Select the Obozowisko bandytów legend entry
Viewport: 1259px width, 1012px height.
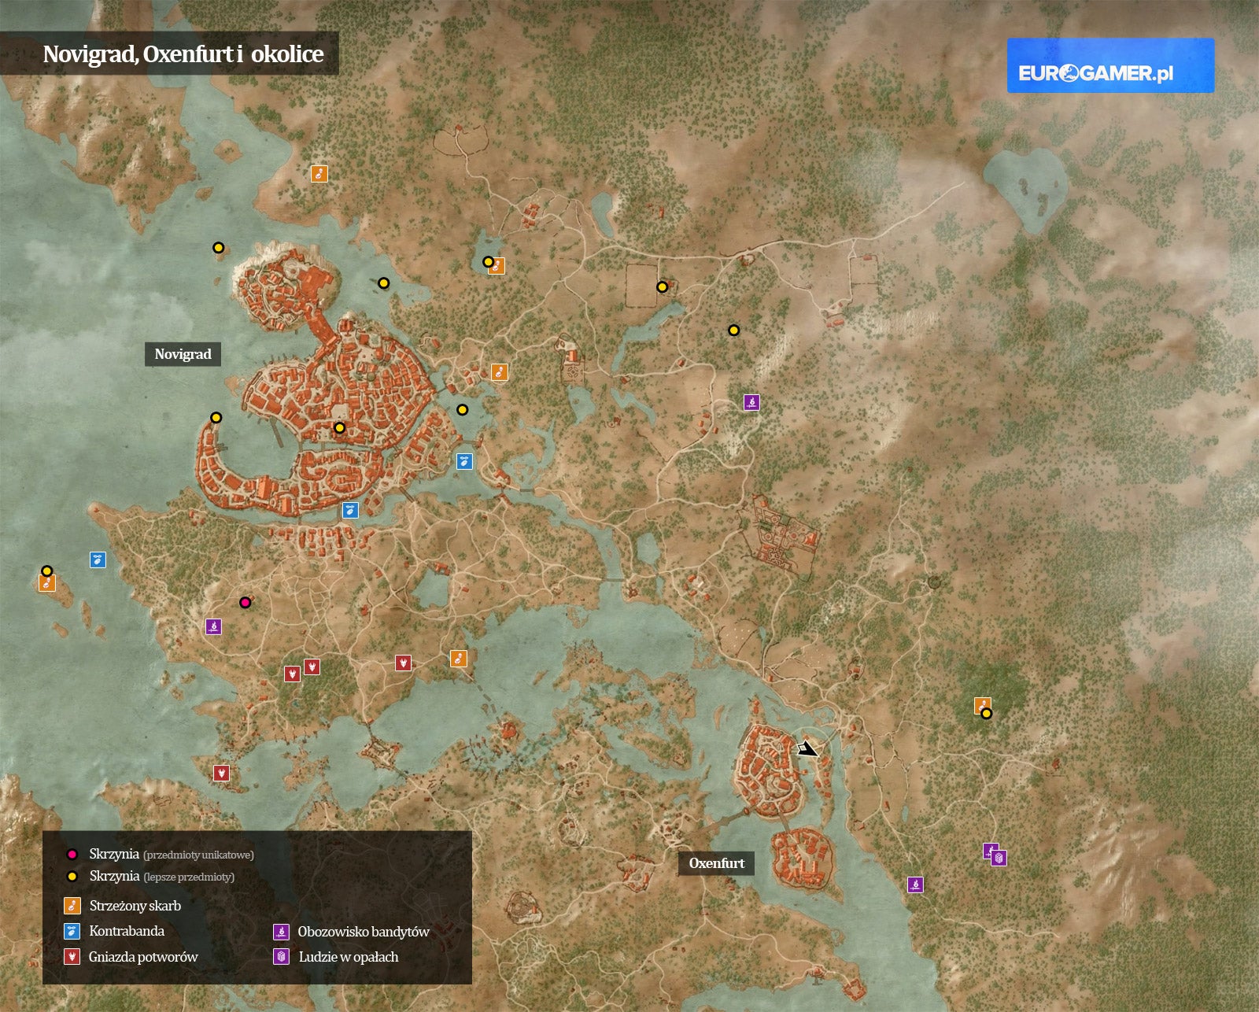363,932
